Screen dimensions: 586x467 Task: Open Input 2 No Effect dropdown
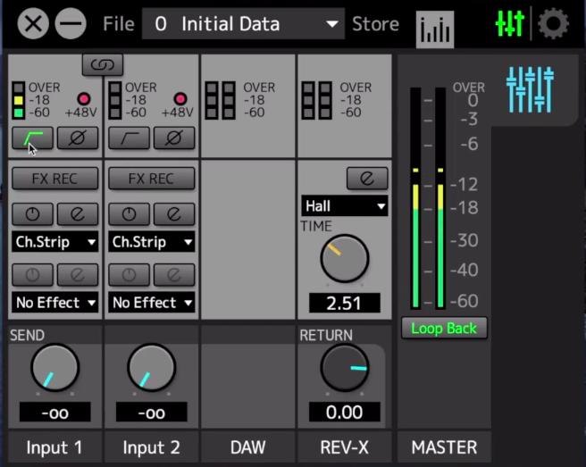tap(152, 303)
